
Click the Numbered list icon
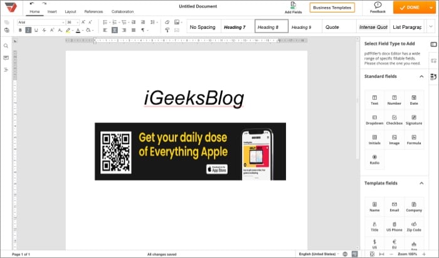114,22
